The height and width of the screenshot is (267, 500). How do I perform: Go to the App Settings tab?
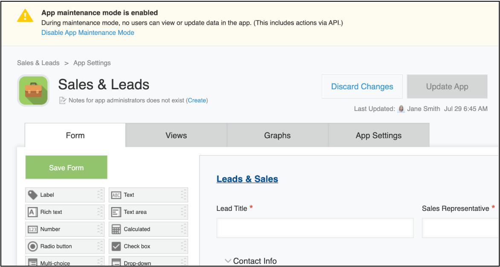pyautogui.click(x=378, y=136)
